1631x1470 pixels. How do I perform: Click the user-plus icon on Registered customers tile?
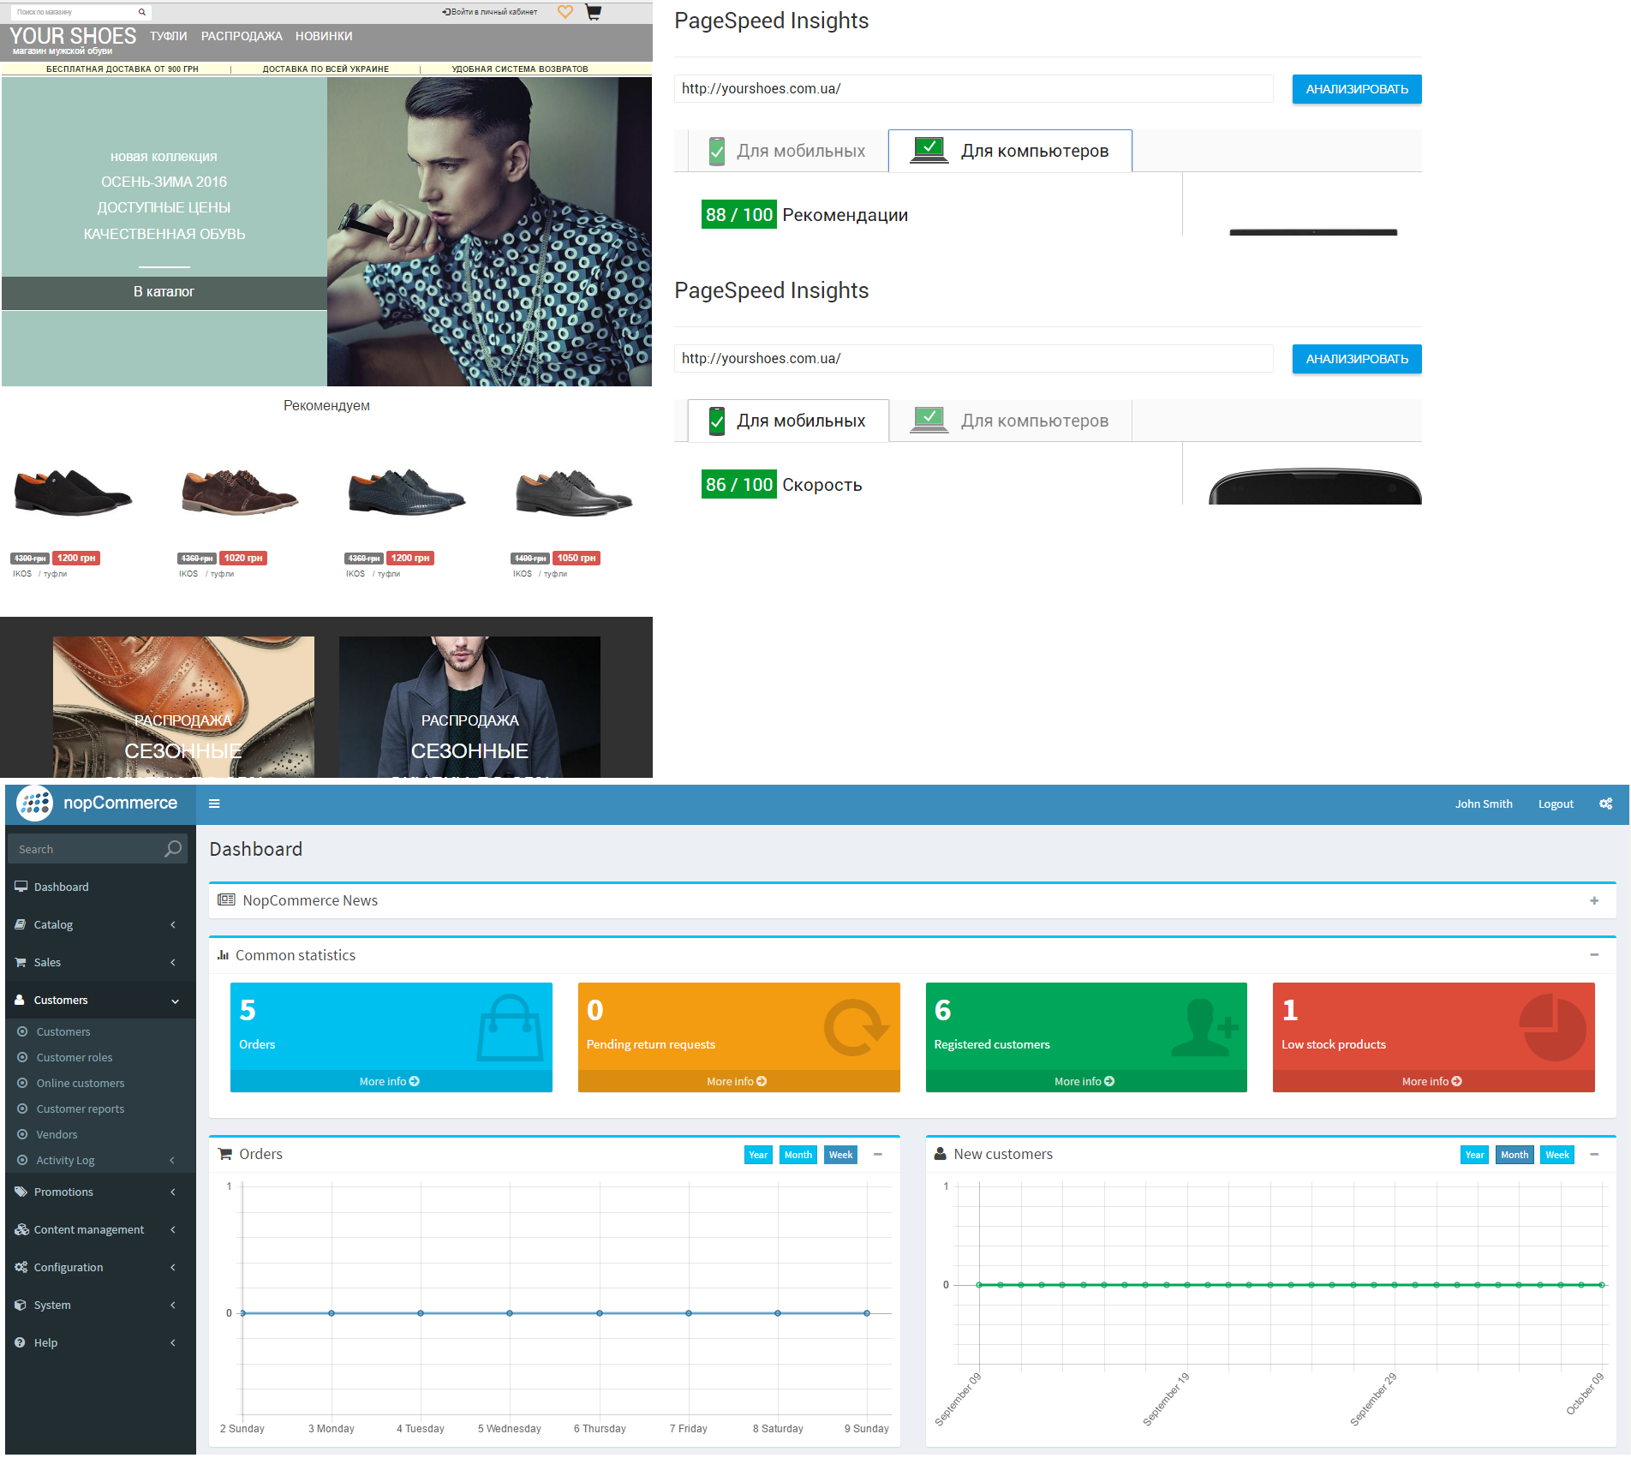click(x=1204, y=1027)
